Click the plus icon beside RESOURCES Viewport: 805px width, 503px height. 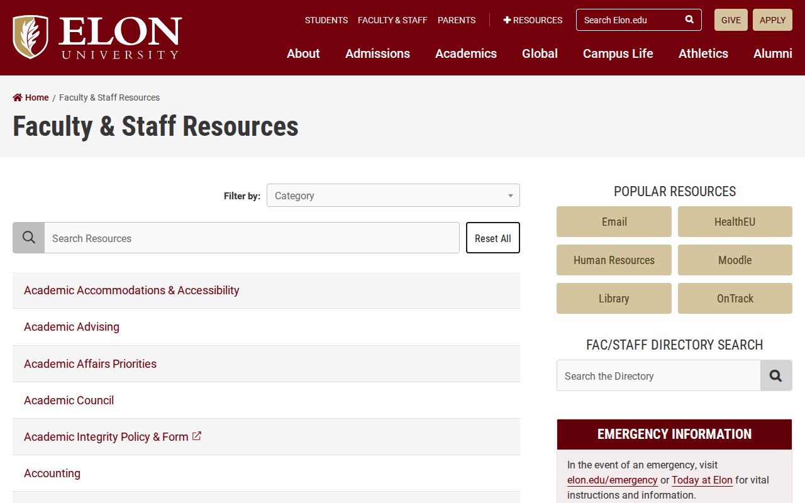coord(507,20)
